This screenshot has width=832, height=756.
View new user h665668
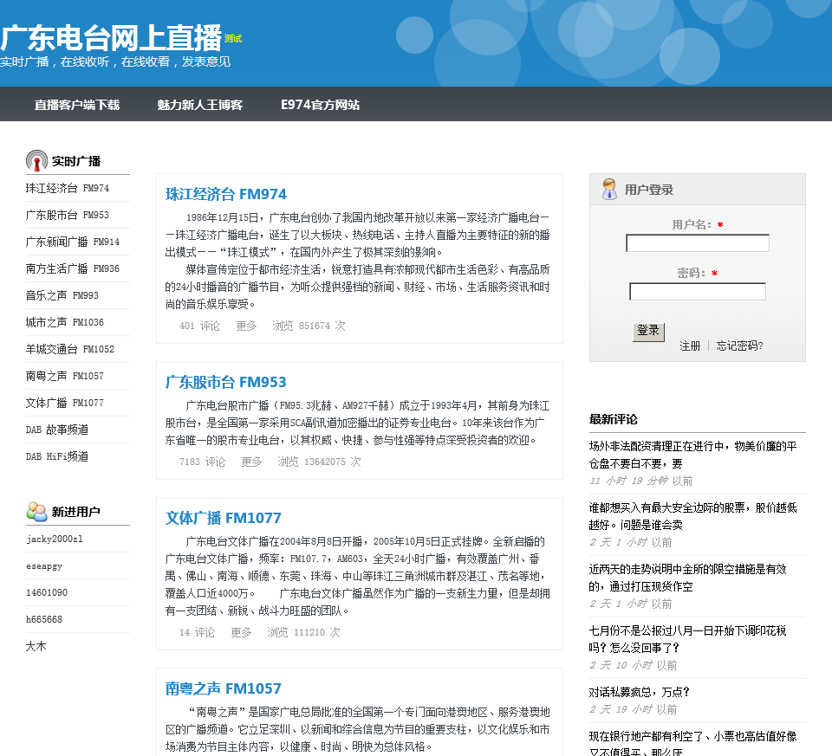44,619
